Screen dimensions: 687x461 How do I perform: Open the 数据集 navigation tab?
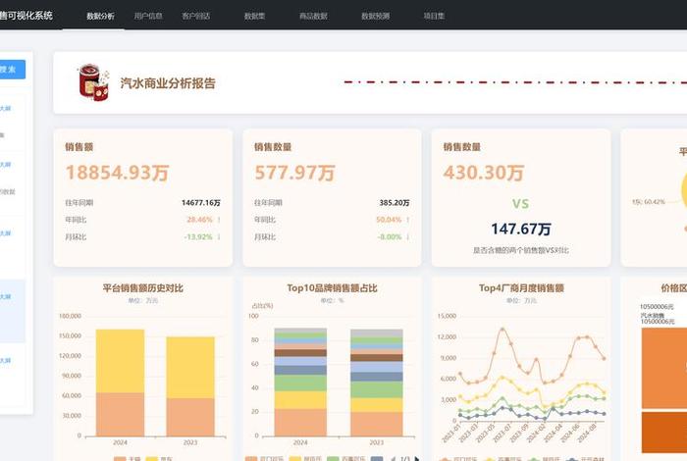point(254,17)
